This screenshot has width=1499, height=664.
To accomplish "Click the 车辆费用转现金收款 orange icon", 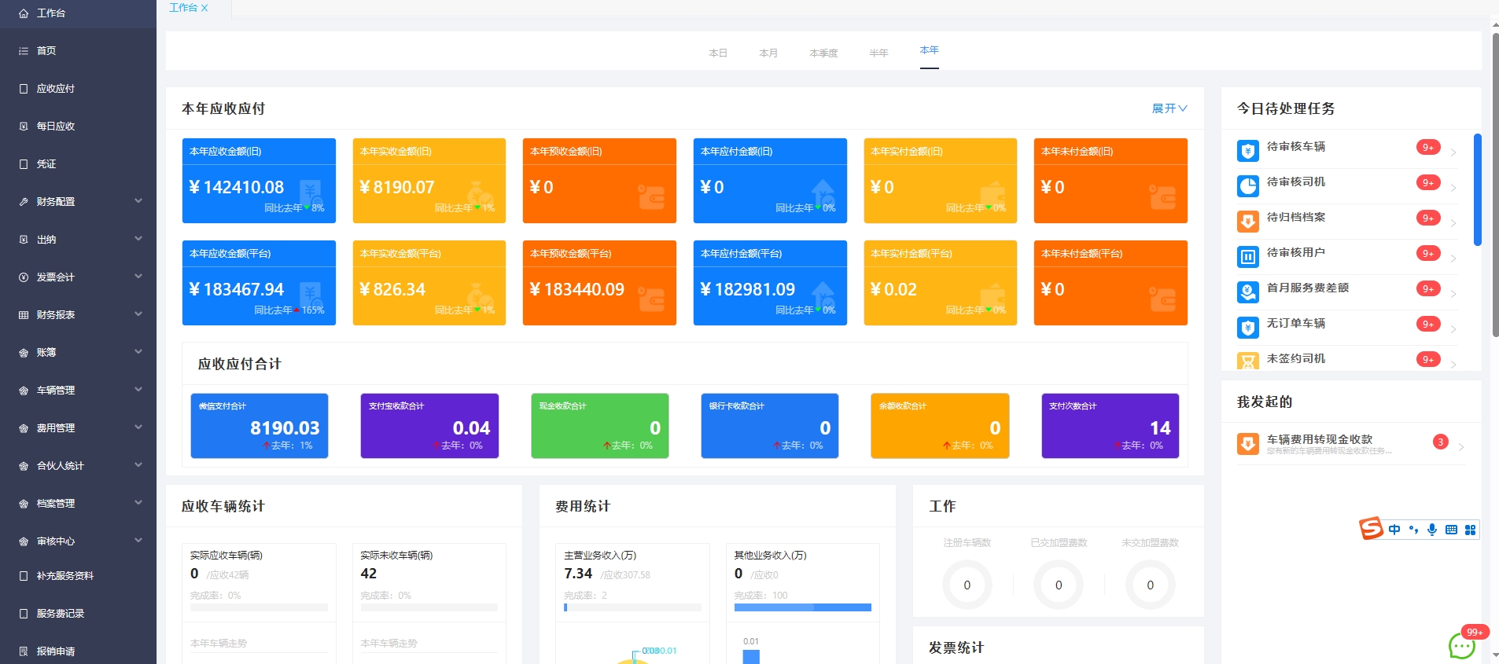I will point(1247,444).
